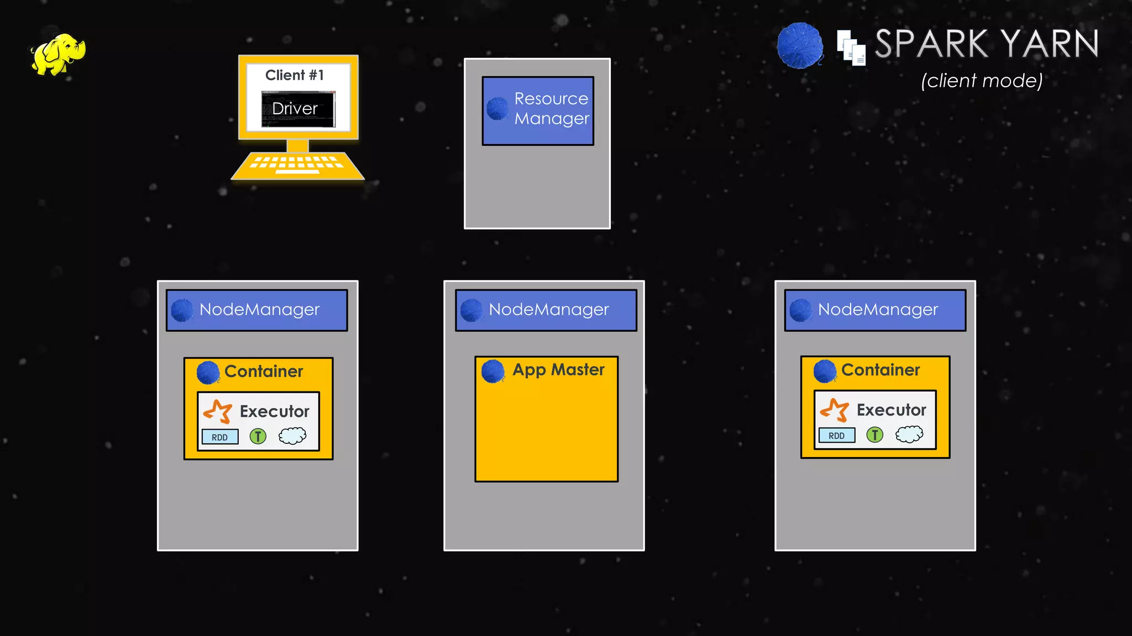The image size is (1132, 636).
Task: Click the Spark star in left Executor
Action: (x=217, y=411)
